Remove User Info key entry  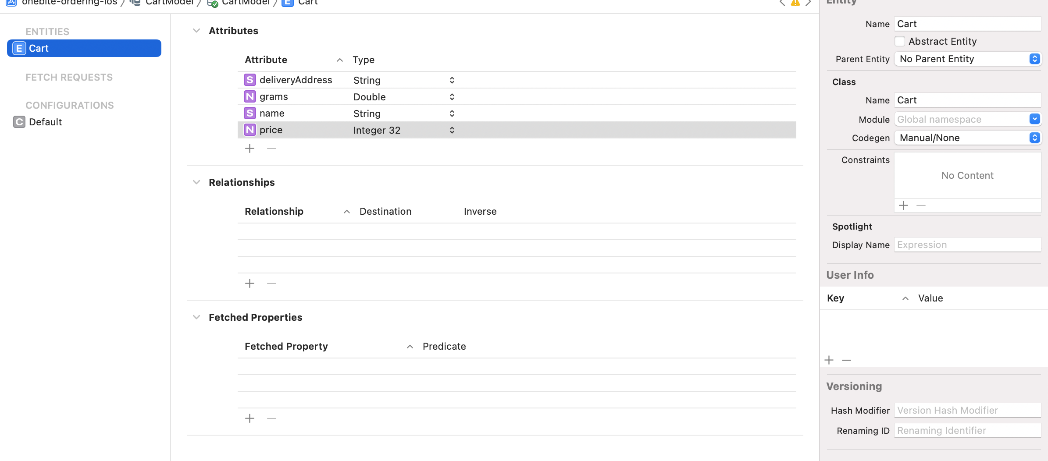click(846, 360)
